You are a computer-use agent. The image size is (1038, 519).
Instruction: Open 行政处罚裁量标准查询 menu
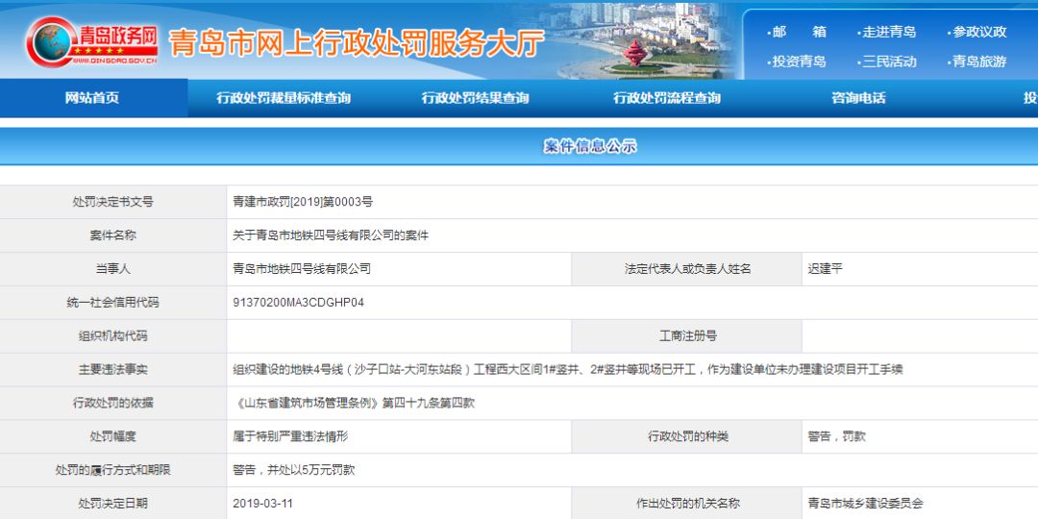pyautogui.click(x=284, y=98)
